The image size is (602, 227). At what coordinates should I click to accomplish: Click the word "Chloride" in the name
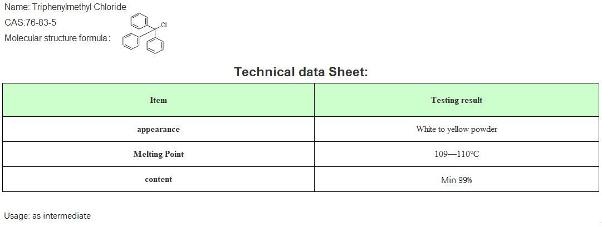pos(110,7)
